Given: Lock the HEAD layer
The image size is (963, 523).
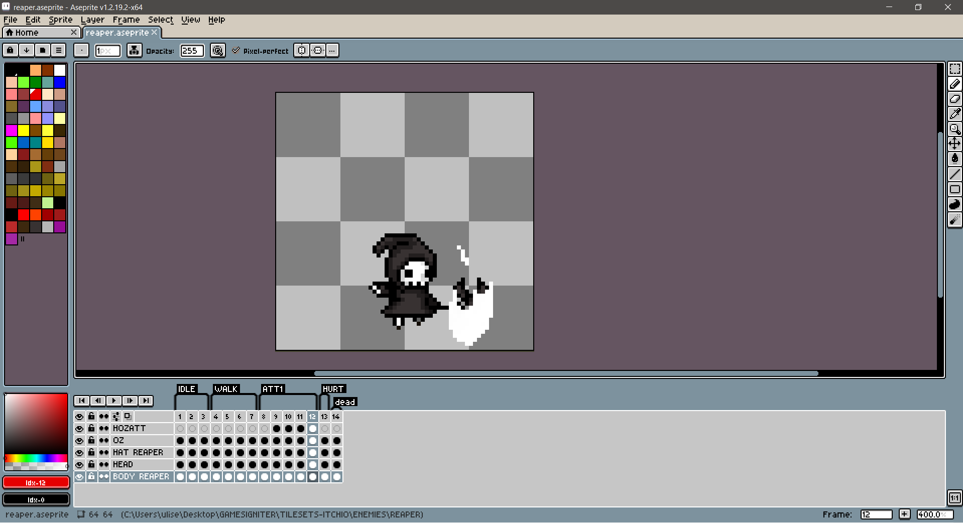Looking at the screenshot, I should (x=91, y=464).
